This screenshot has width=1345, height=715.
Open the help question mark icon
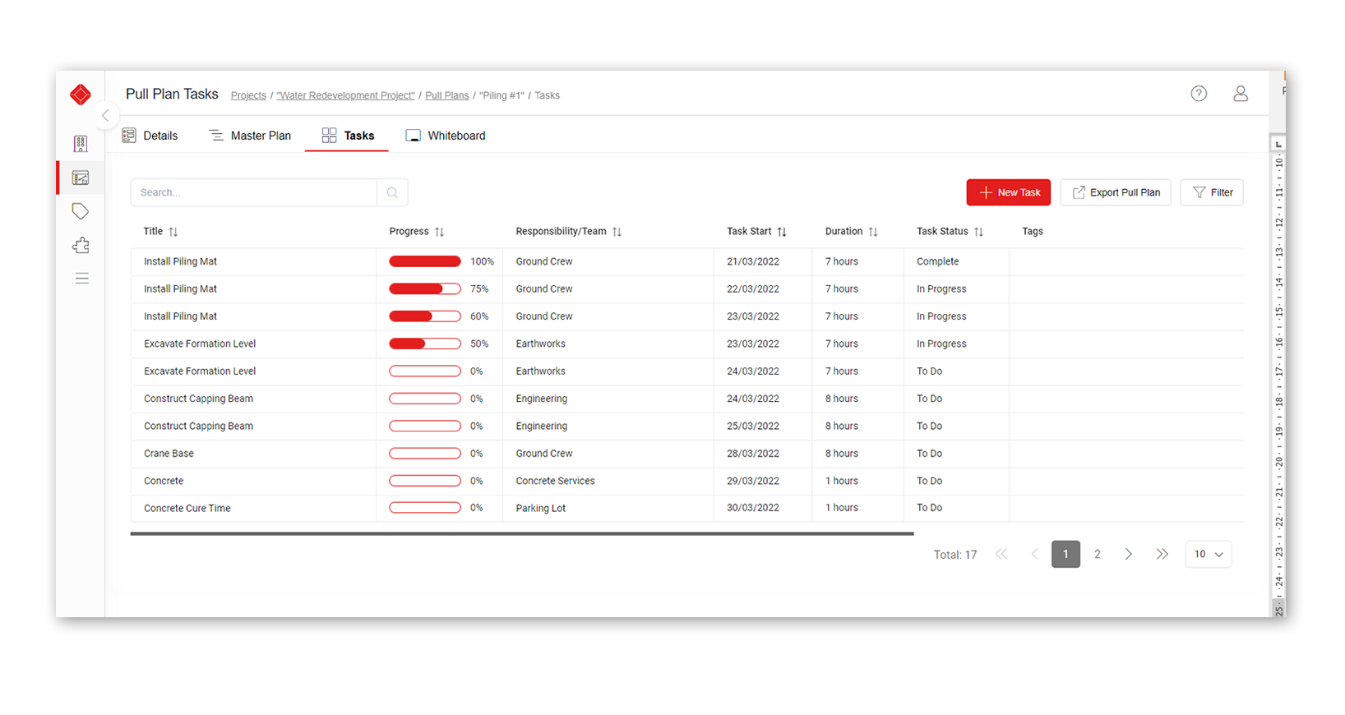click(1199, 94)
